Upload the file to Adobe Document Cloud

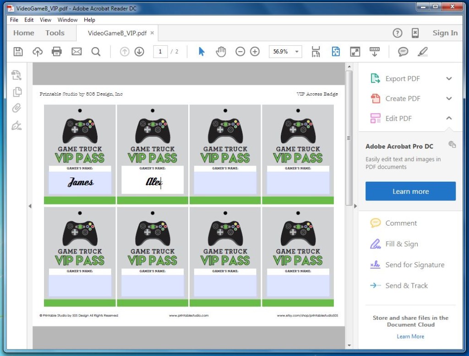tap(37, 51)
